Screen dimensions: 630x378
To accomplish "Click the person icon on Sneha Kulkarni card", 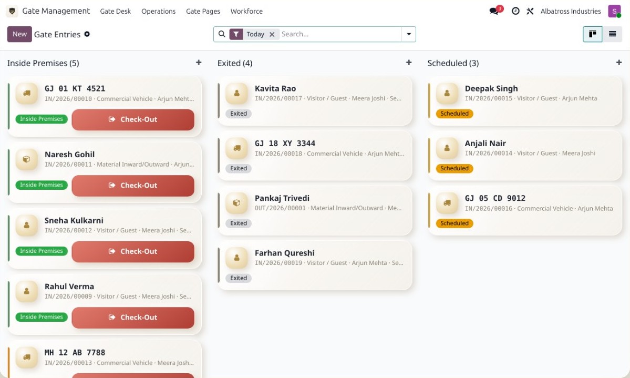I will [x=26, y=225].
